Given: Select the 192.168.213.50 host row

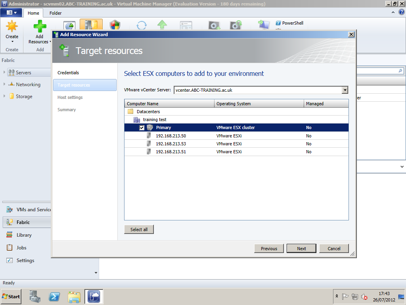Looking at the screenshot, I should pos(236,136).
